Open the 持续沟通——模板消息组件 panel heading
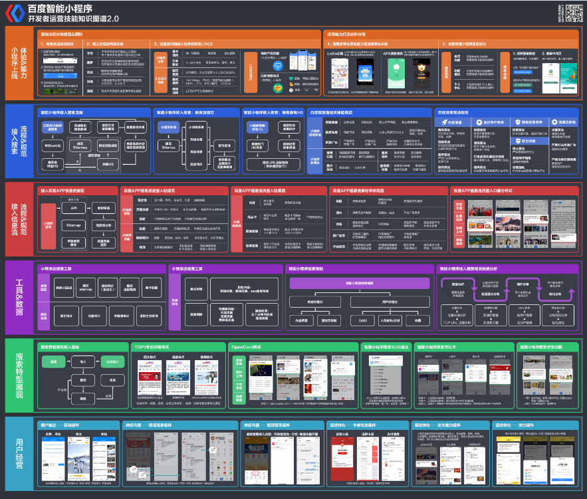This screenshot has height=499, width=587. click(x=149, y=425)
